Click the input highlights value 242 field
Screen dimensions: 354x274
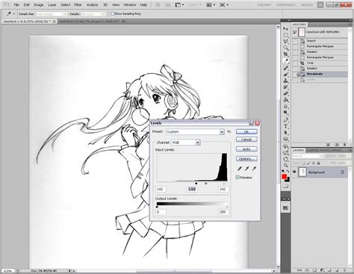tap(223, 189)
